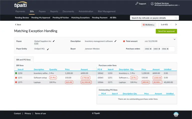
Task: Click the search magnifier icon
Action: [176, 18]
